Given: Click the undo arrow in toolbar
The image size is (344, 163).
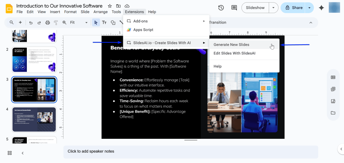Looking at the screenshot, I should click(x=31, y=23).
